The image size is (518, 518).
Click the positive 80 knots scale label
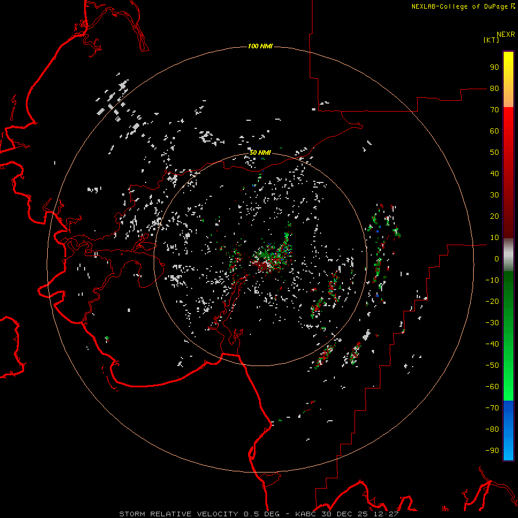click(494, 89)
